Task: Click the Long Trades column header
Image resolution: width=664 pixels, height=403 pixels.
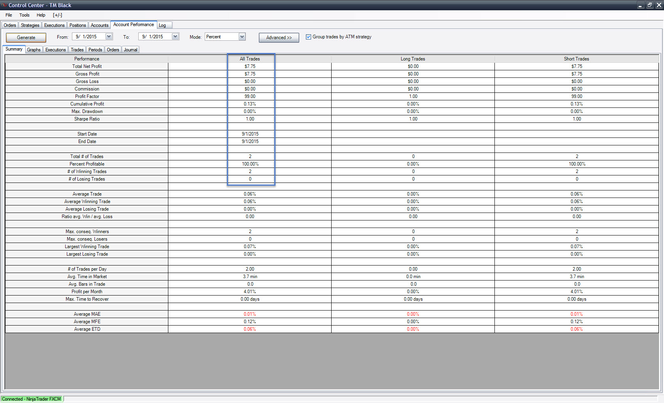Action: click(413, 59)
